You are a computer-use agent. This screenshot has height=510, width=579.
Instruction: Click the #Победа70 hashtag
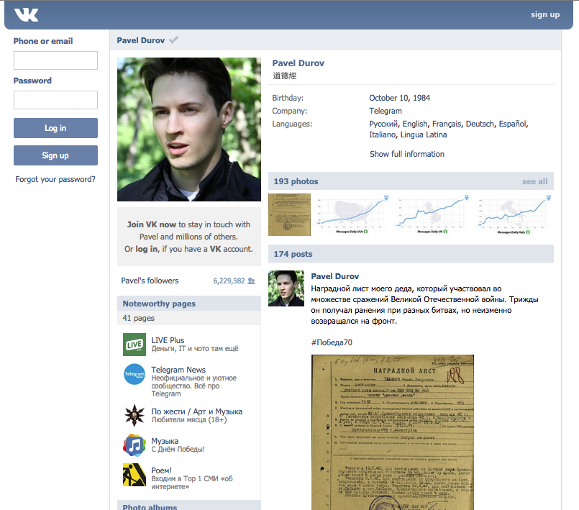click(332, 342)
